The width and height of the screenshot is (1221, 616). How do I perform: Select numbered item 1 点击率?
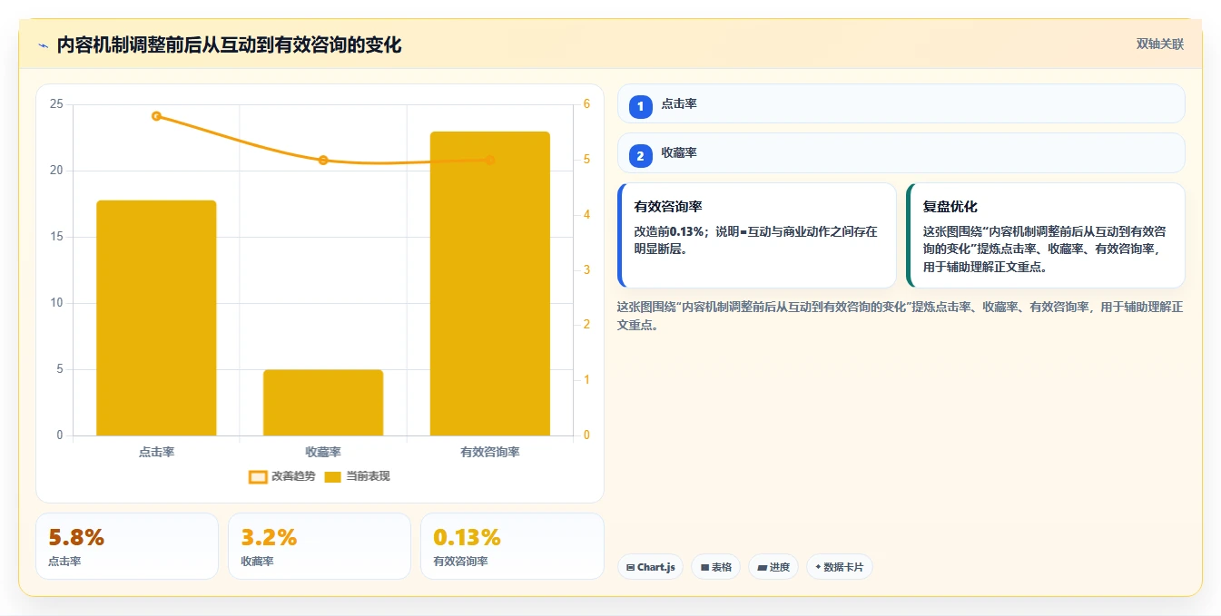(901, 103)
